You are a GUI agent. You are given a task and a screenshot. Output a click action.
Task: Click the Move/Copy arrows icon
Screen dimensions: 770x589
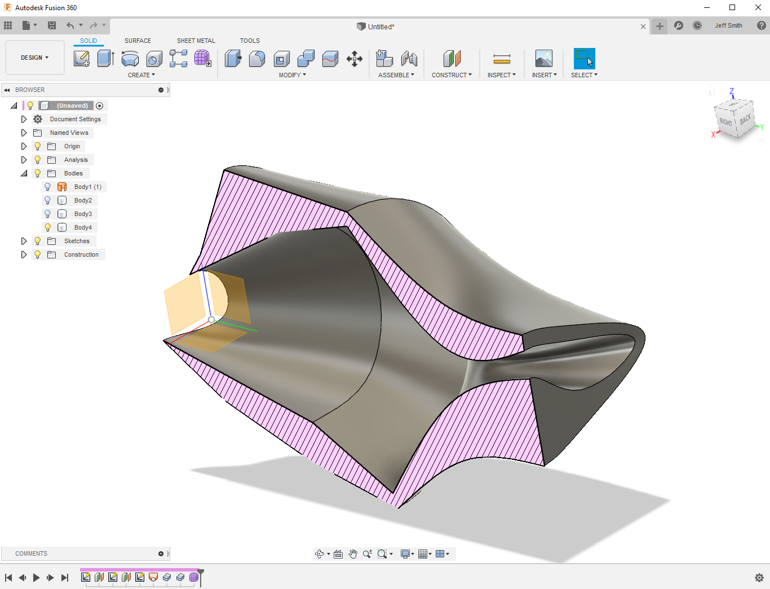pos(355,59)
